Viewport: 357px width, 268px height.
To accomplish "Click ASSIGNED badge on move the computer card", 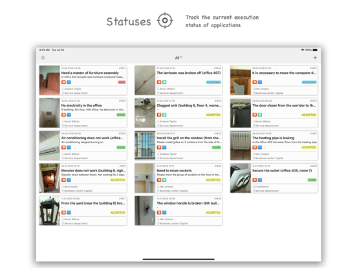I will 309,82.
